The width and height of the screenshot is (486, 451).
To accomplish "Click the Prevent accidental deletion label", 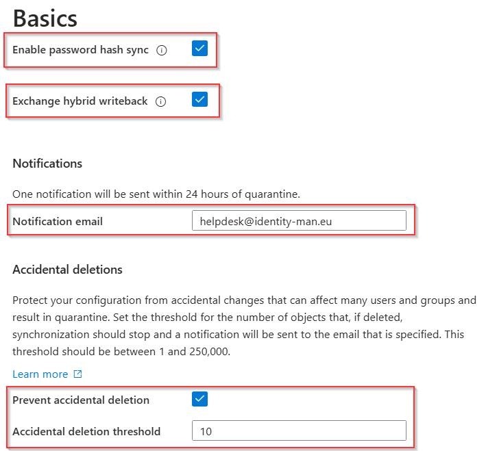I will click(x=81, y=400).
